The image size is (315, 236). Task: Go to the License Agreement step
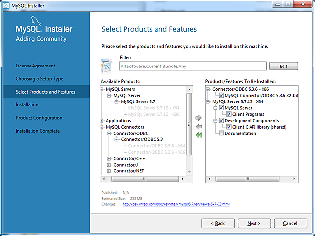[x=35, y=66]
